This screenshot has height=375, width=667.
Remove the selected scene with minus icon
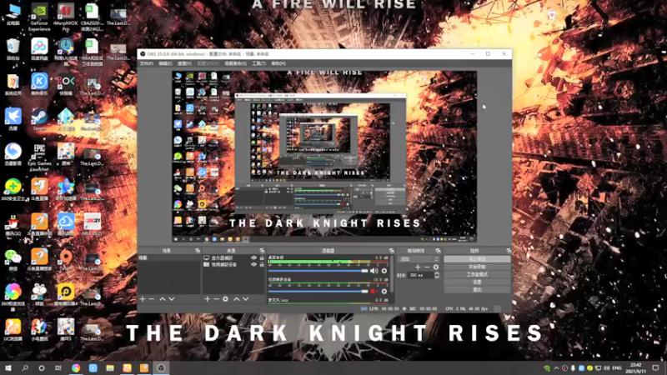tap(152, 299)
